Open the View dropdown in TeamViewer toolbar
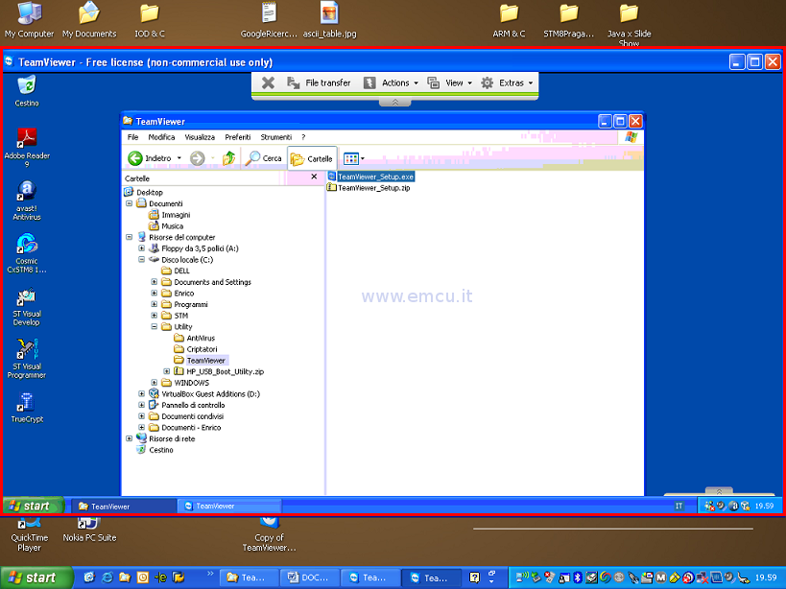 (450, 82)
